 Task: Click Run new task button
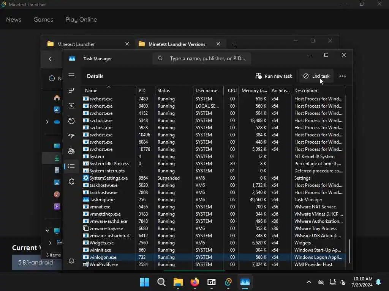pyautogui.click(x=274, y=76)
